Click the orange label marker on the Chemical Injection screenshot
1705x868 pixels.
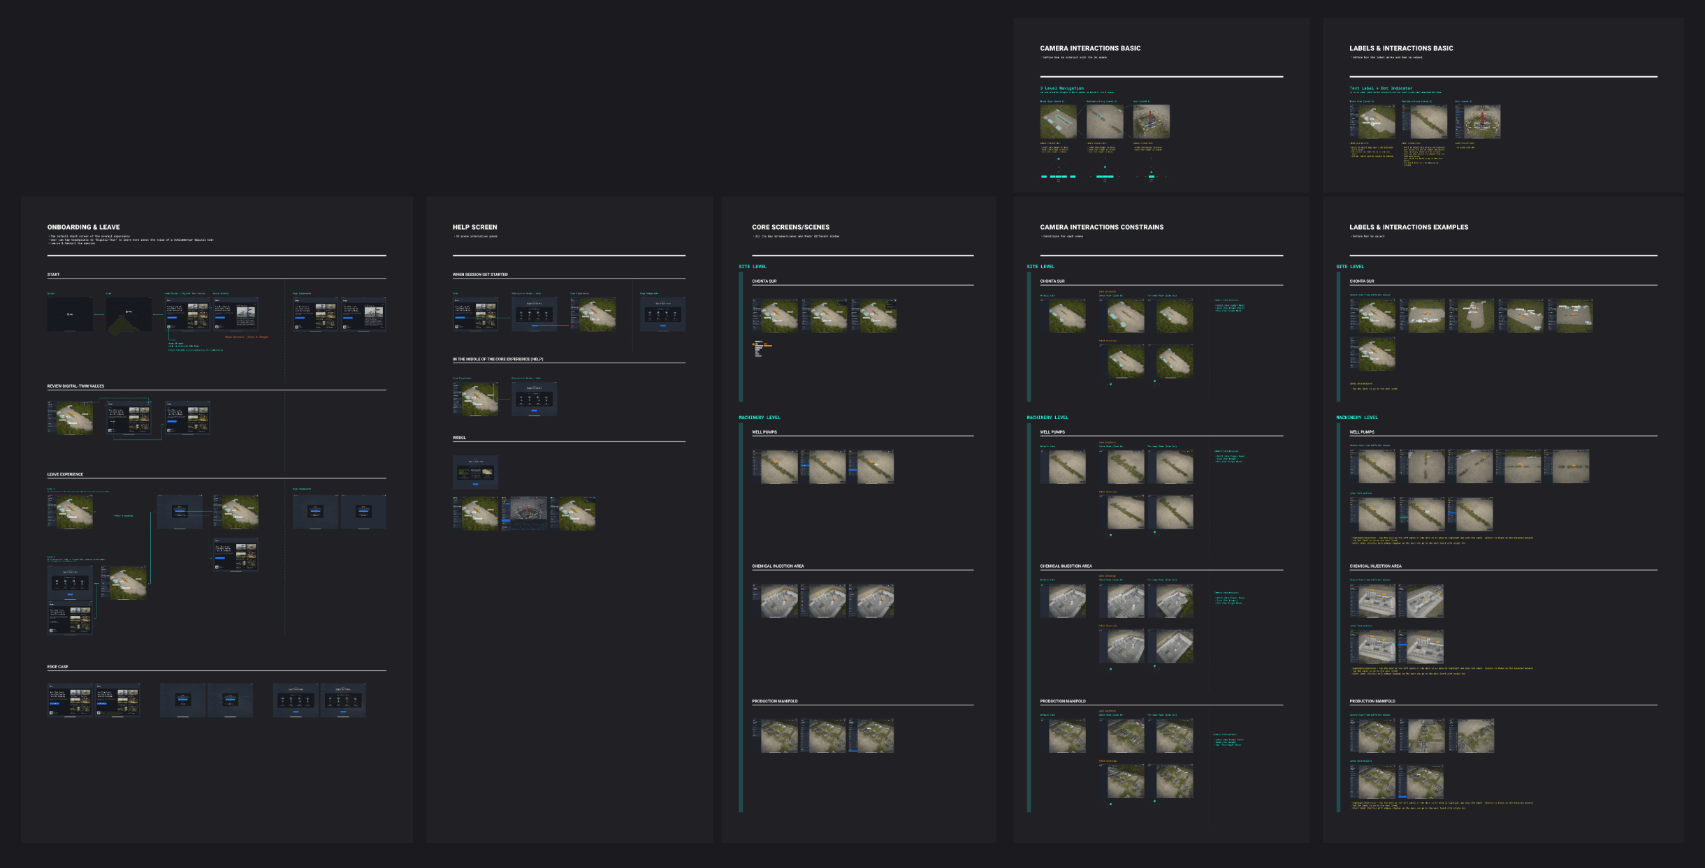click(783, 592)
